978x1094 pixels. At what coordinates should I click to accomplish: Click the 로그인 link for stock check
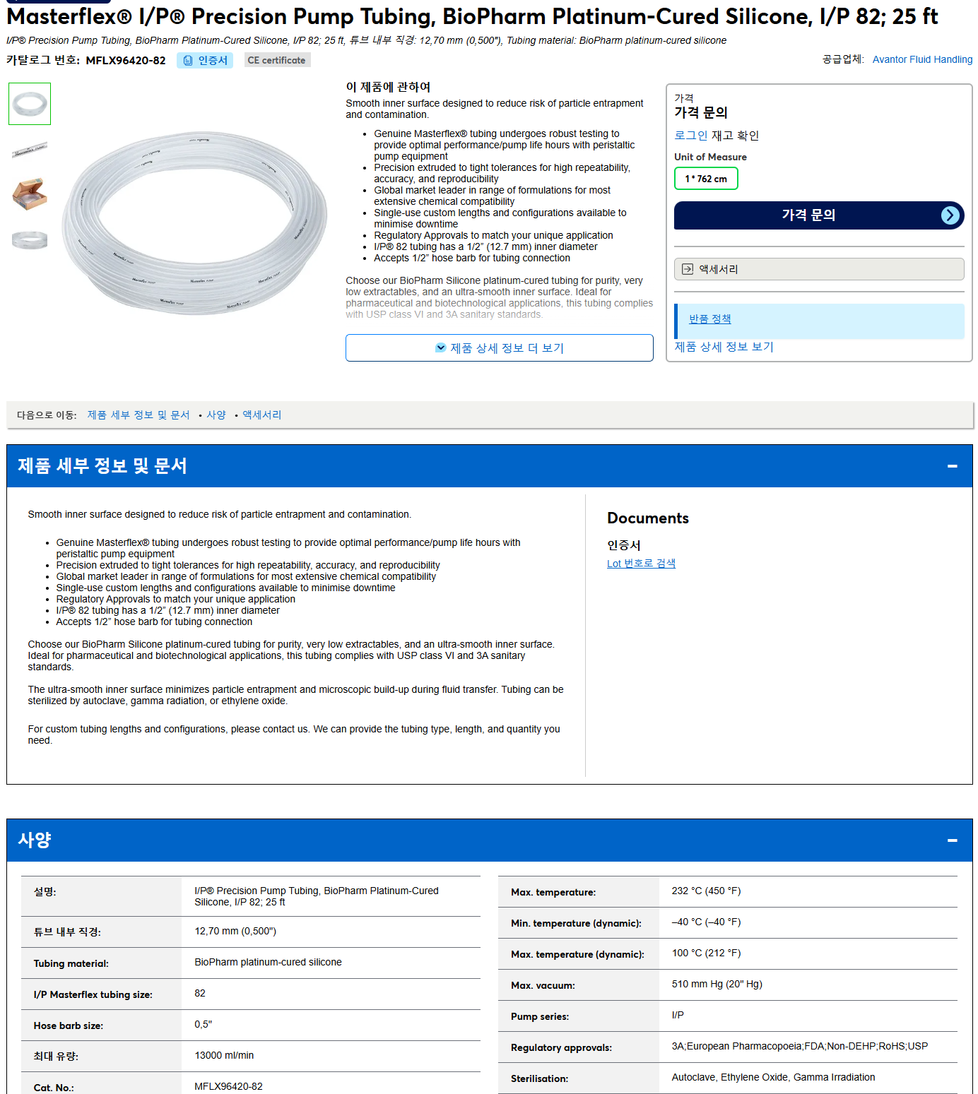690,136
